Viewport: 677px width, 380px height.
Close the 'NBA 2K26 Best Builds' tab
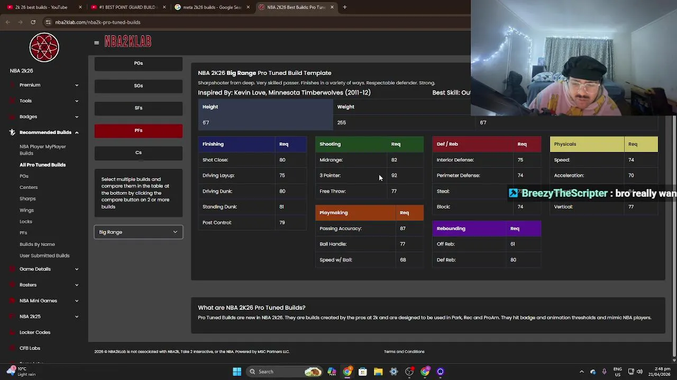(x=332, y=7)
